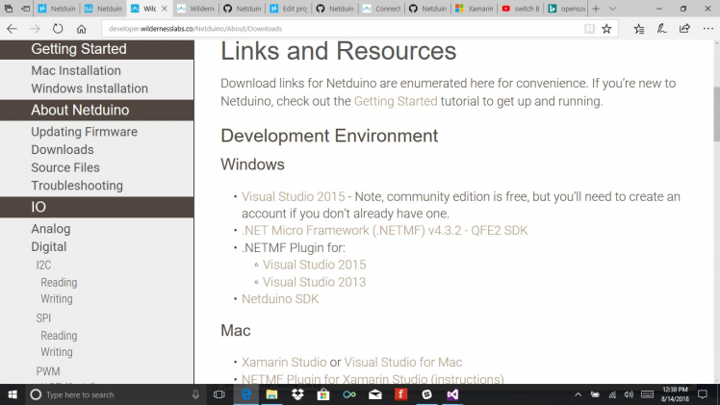Image resolution: width=720 pixels, height=405 pixels.
Task: Switch to the Edit pro browser tab
Action: click(289, 9)
